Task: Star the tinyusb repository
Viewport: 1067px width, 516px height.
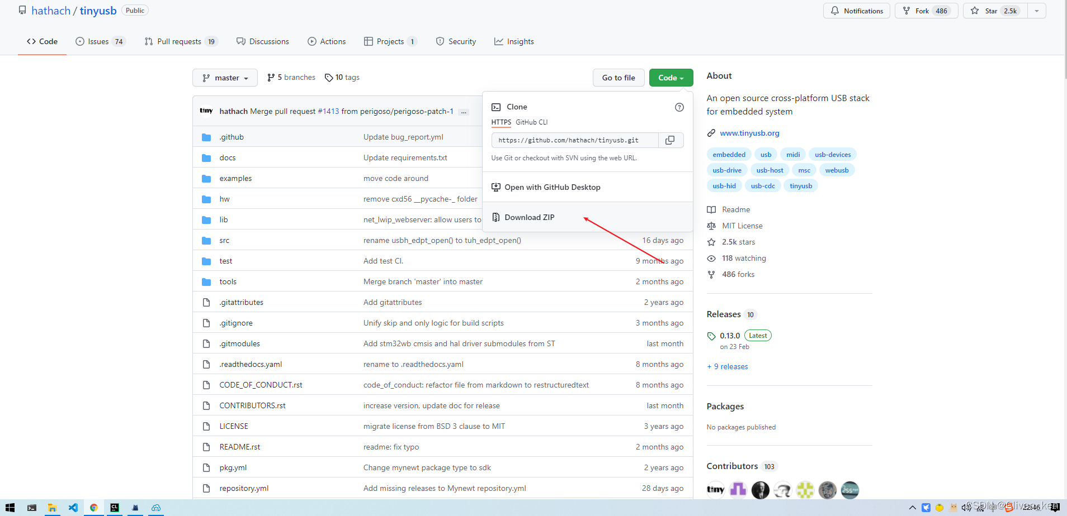Action: [x=995, y=11]
